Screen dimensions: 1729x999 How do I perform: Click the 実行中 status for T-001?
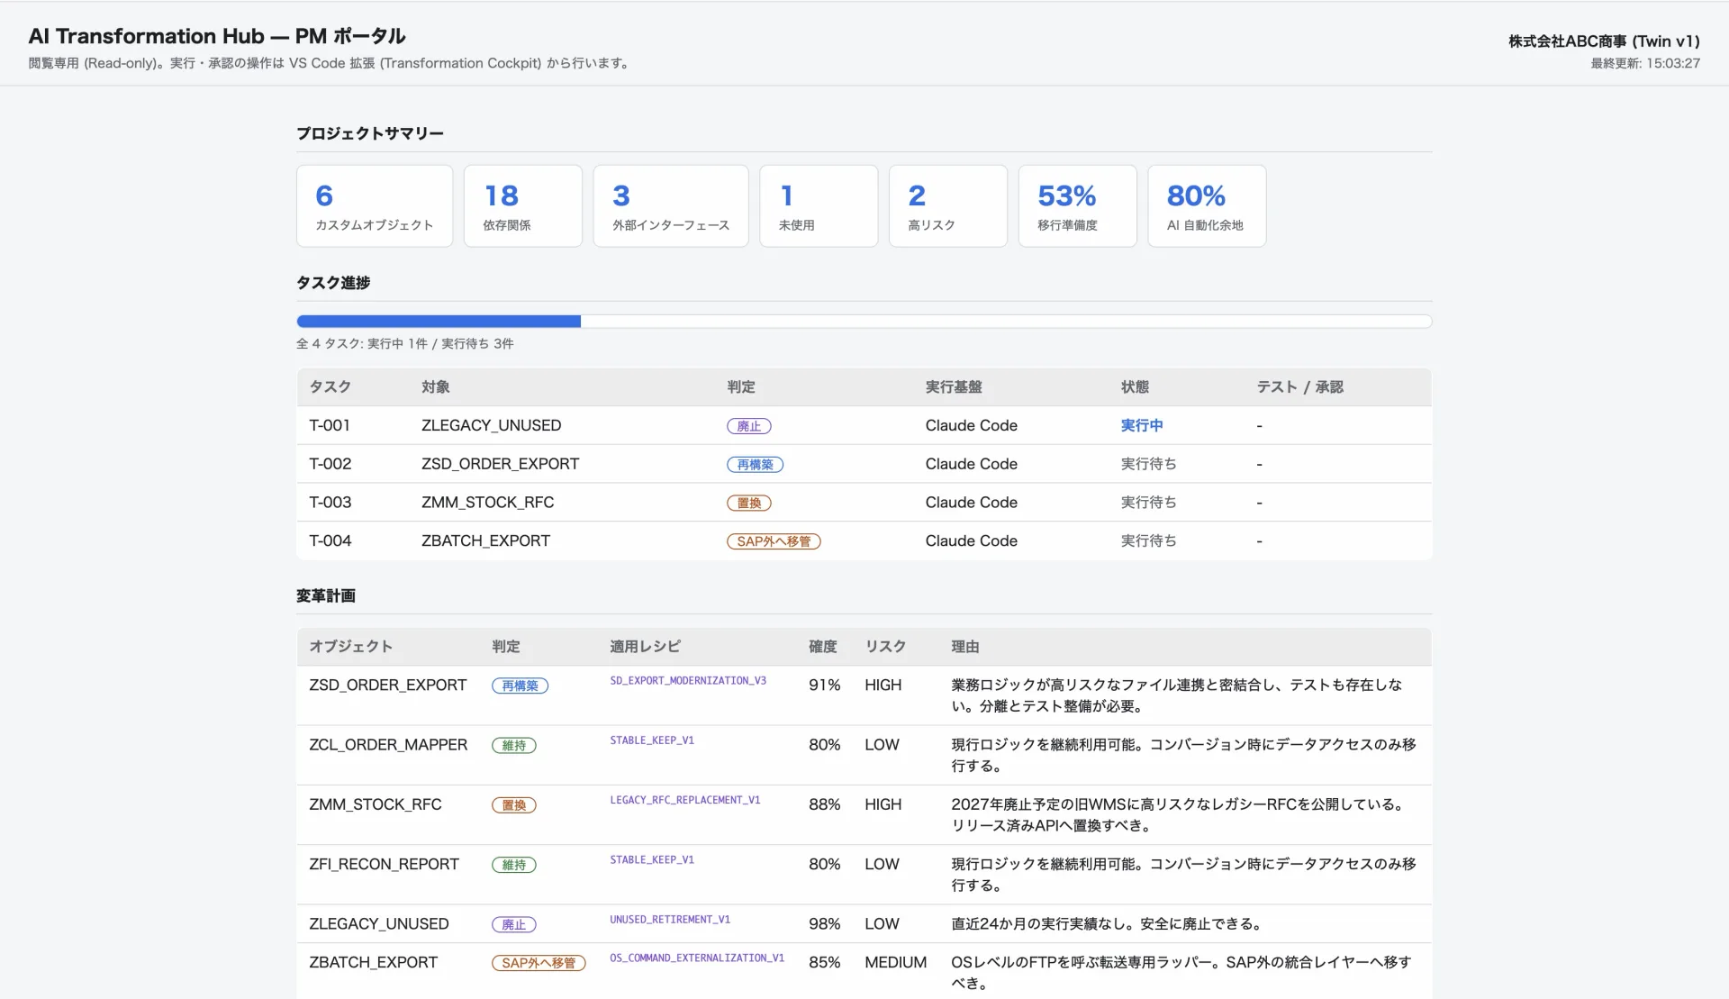pyautogui.click(x=1142, y=425)
